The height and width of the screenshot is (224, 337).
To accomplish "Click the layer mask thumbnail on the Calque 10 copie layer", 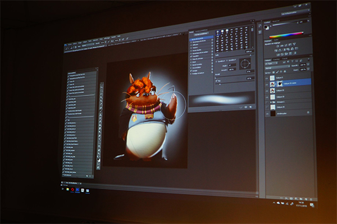I will coord(280,84).
